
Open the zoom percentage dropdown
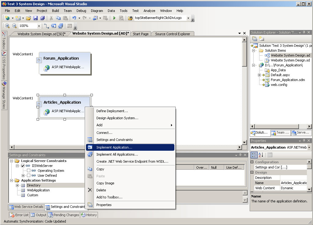point(39,26)
